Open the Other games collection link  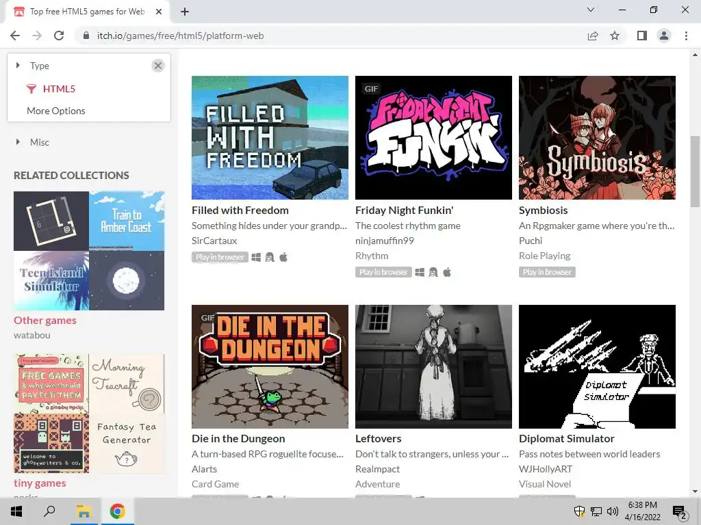[45, 320]
